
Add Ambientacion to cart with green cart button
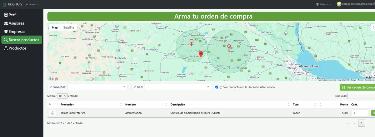tap(373, 113)
